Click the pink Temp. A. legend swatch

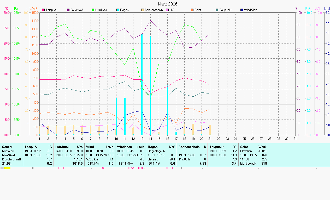(x=43, y=10)
